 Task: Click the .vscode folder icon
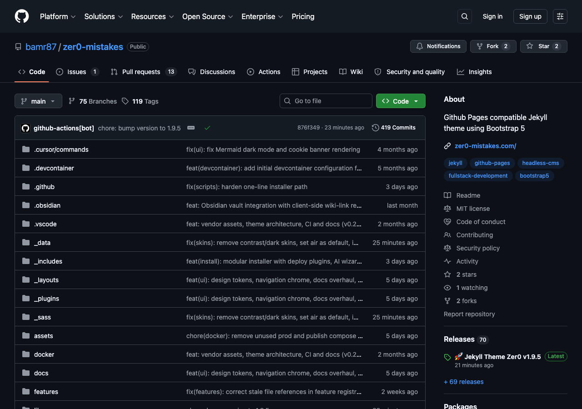pos(26,224)
